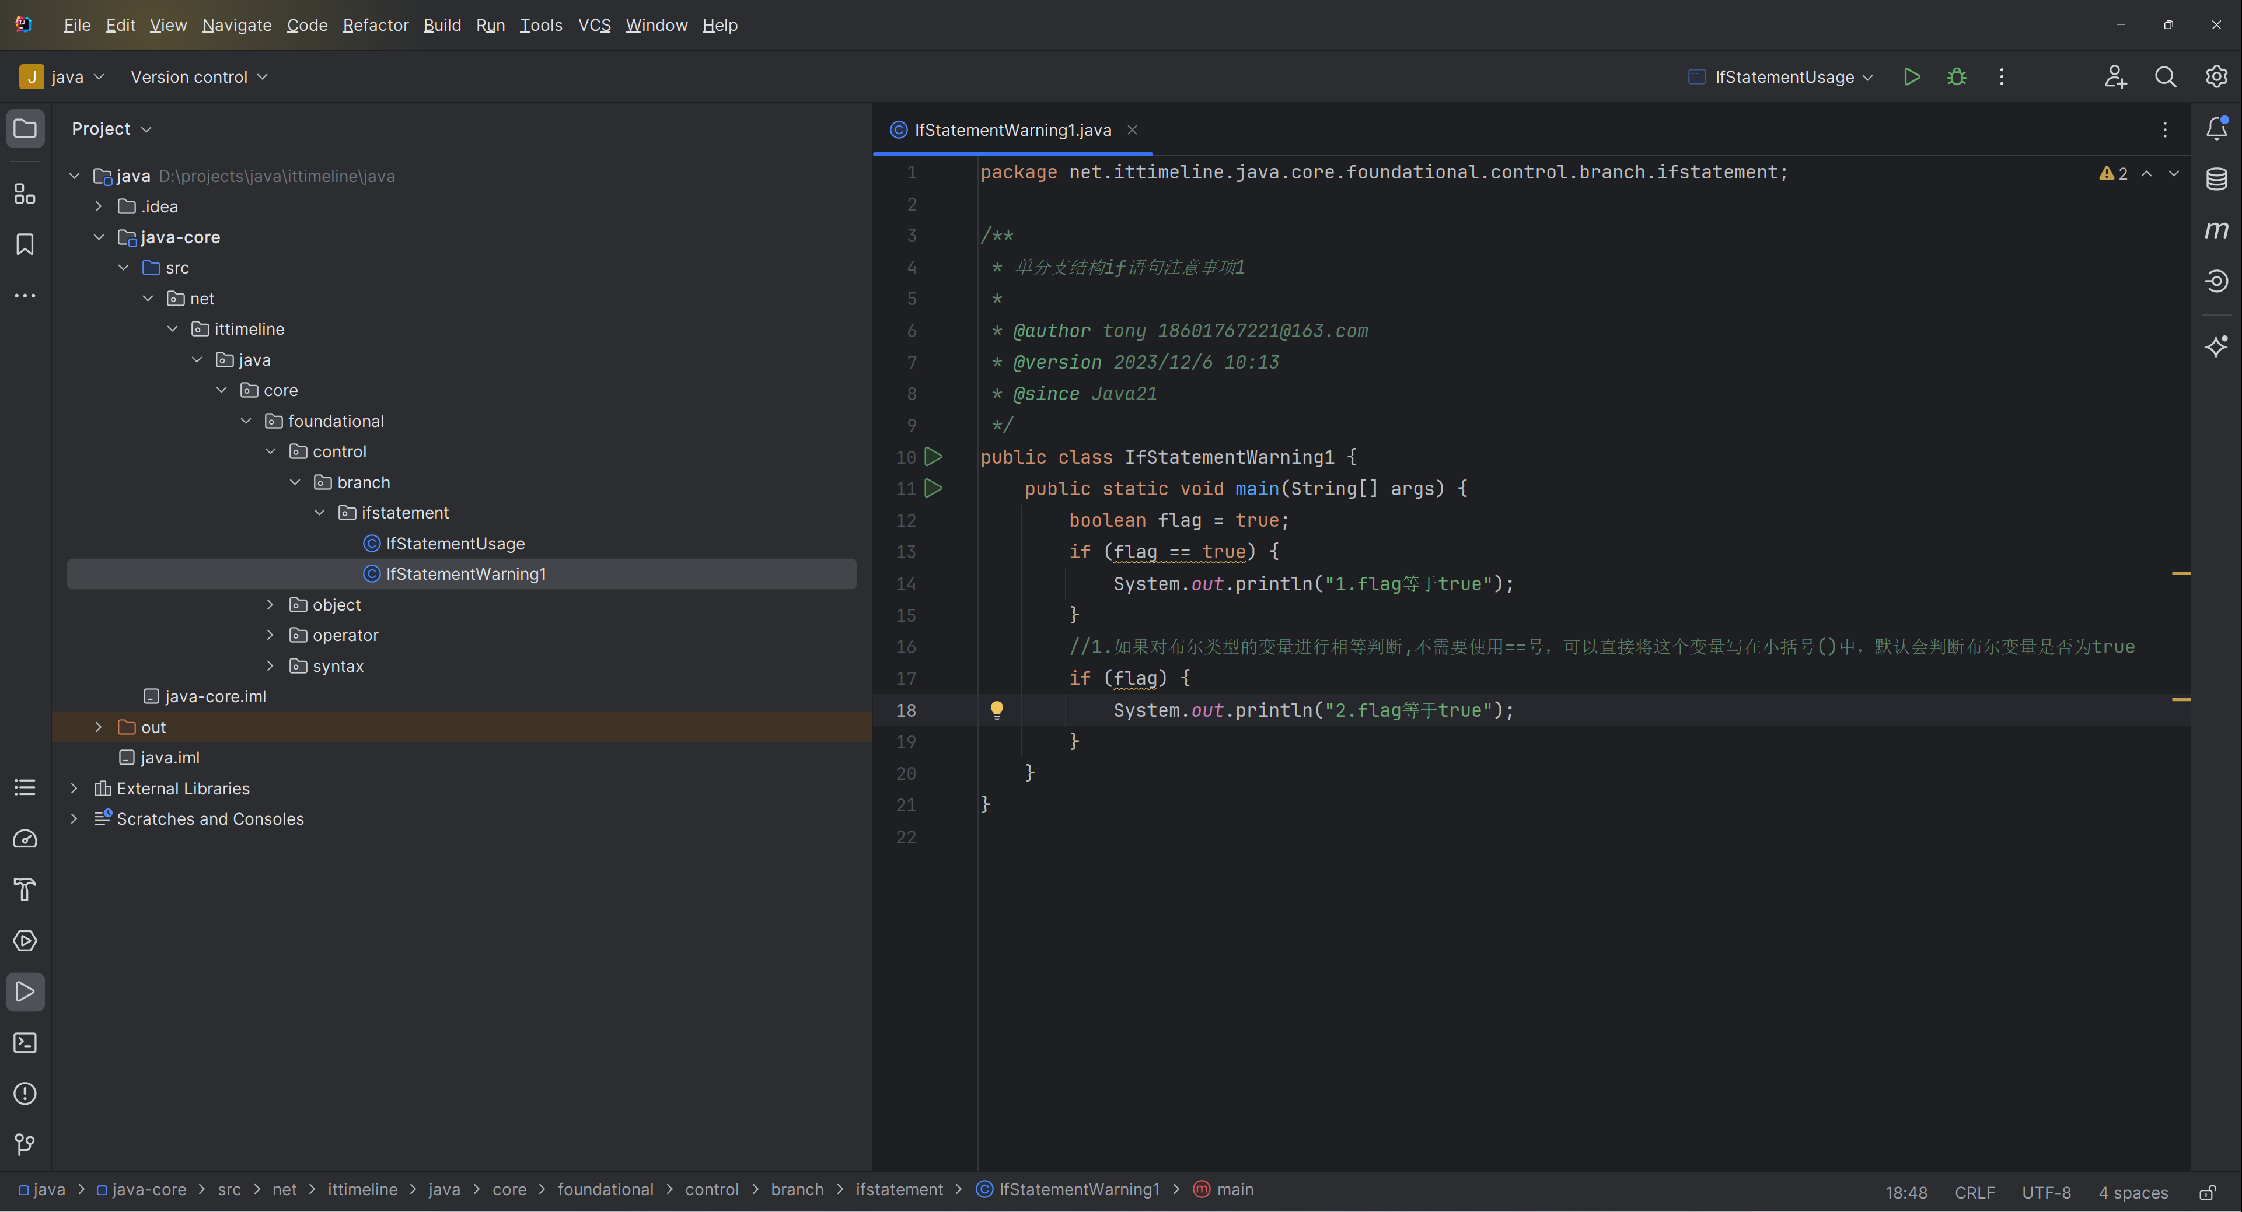
Task: Open the More tool windows ellipsis
Action: click(25, 296)
